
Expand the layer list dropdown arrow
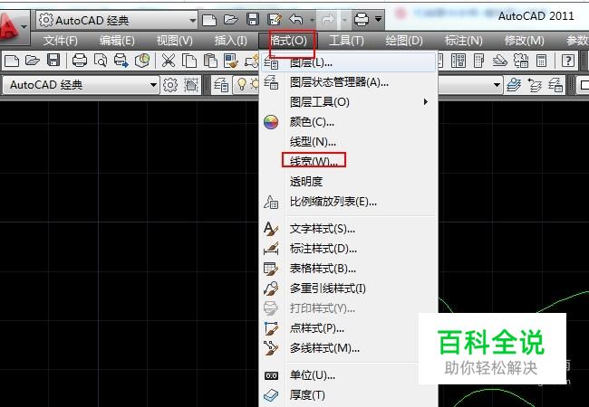coord(497,85)
